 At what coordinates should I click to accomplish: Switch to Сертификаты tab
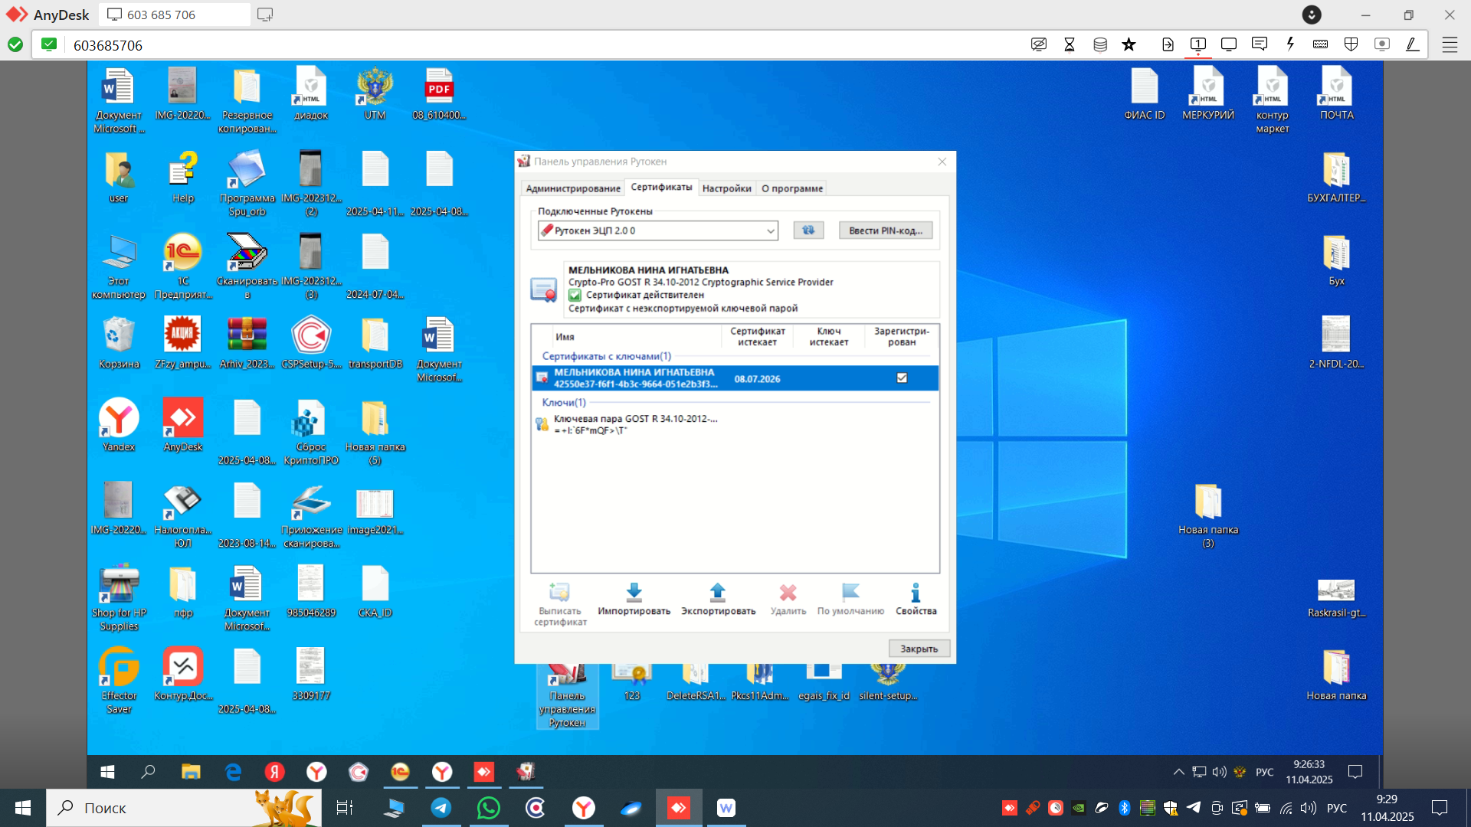pos(661,187)
